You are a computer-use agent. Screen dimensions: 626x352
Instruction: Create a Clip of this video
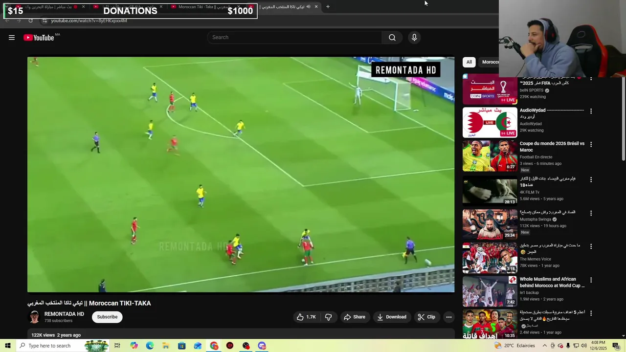pos(426,317)
